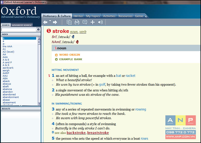Click the key icon beside sense 1

[x=49, y=76]
